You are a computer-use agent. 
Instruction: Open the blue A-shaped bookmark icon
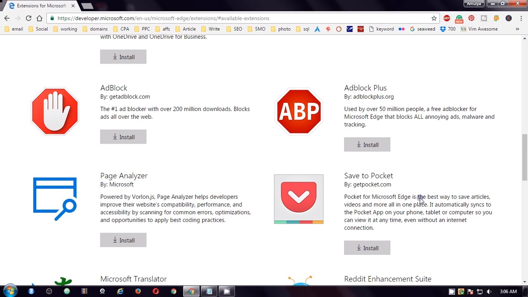click(x=317, y=29)
